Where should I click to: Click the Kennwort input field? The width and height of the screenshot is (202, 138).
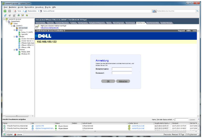(x=122, y=73)
